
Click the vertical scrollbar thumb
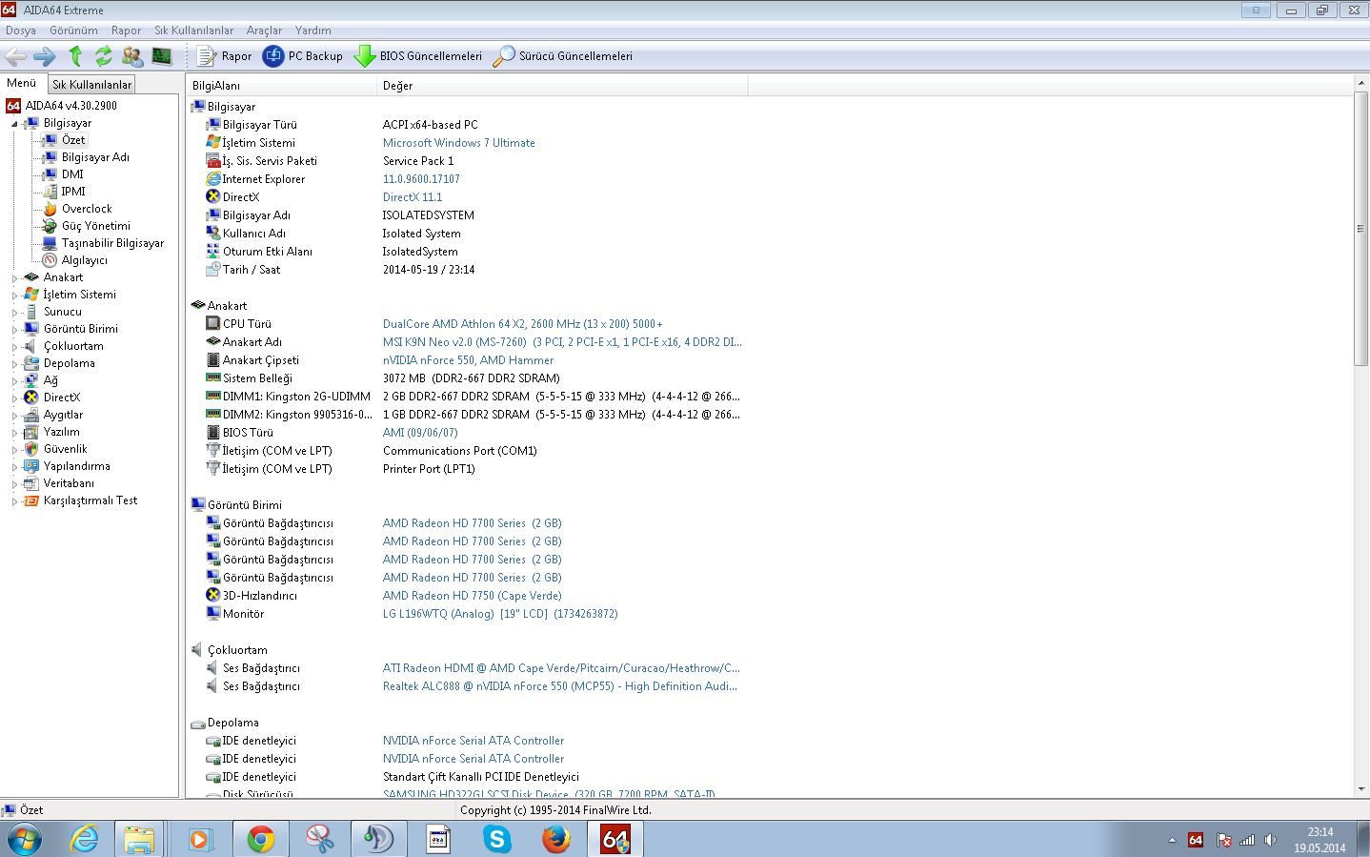point(1360,229)
